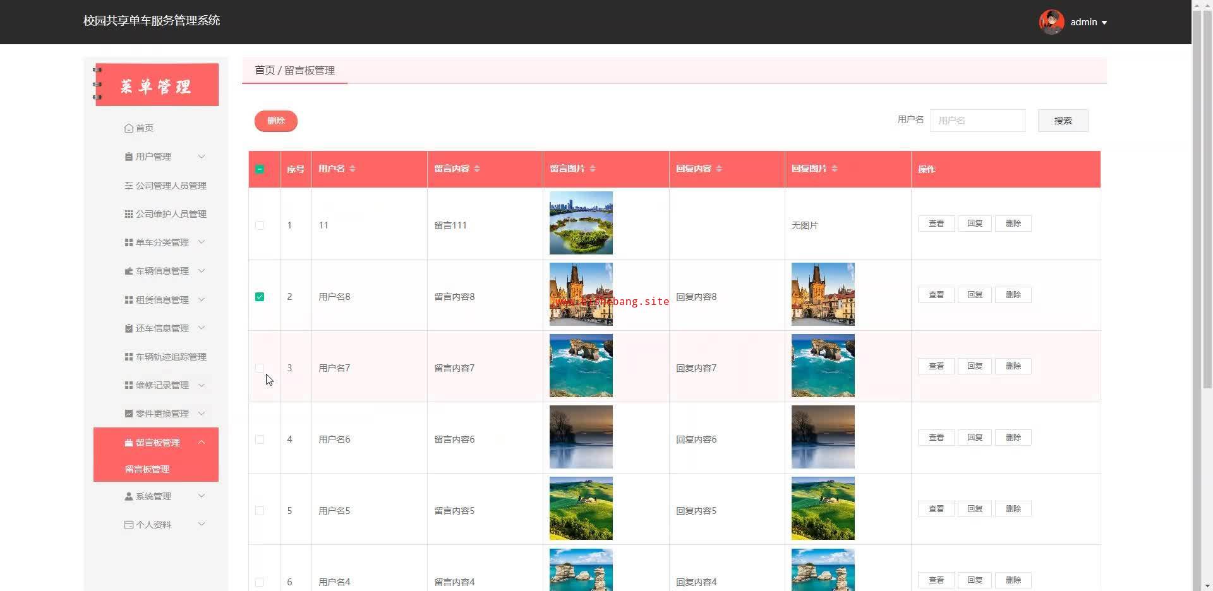Click the 公司维护人员管理 grid icon
1213x591 pixels.
tap(129, 214)
